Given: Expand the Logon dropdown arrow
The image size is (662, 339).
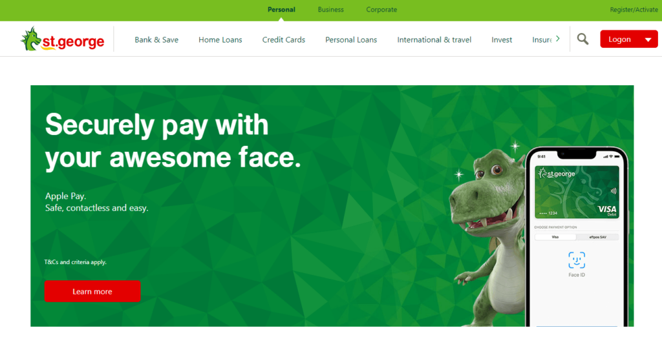Looking at the screenshot, I should click(648, 40).
